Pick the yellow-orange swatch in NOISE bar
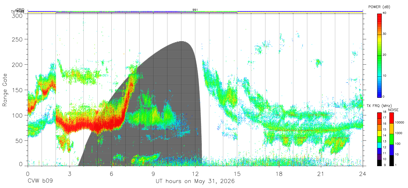The height and width of the screenshot is (188, 408). pos(391,129)
